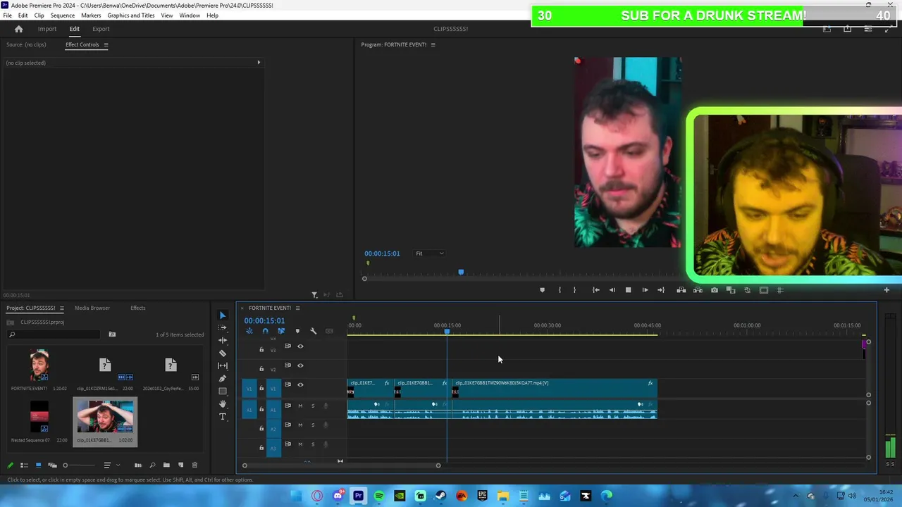Image resolution: width=902 pixels, height=507 pixels.
Task: Step forward one frame
Action: (645, 290)
